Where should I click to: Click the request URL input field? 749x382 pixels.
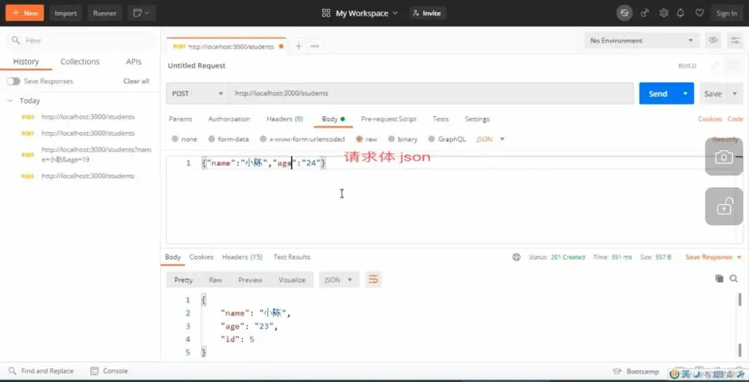tap(430, 93)
